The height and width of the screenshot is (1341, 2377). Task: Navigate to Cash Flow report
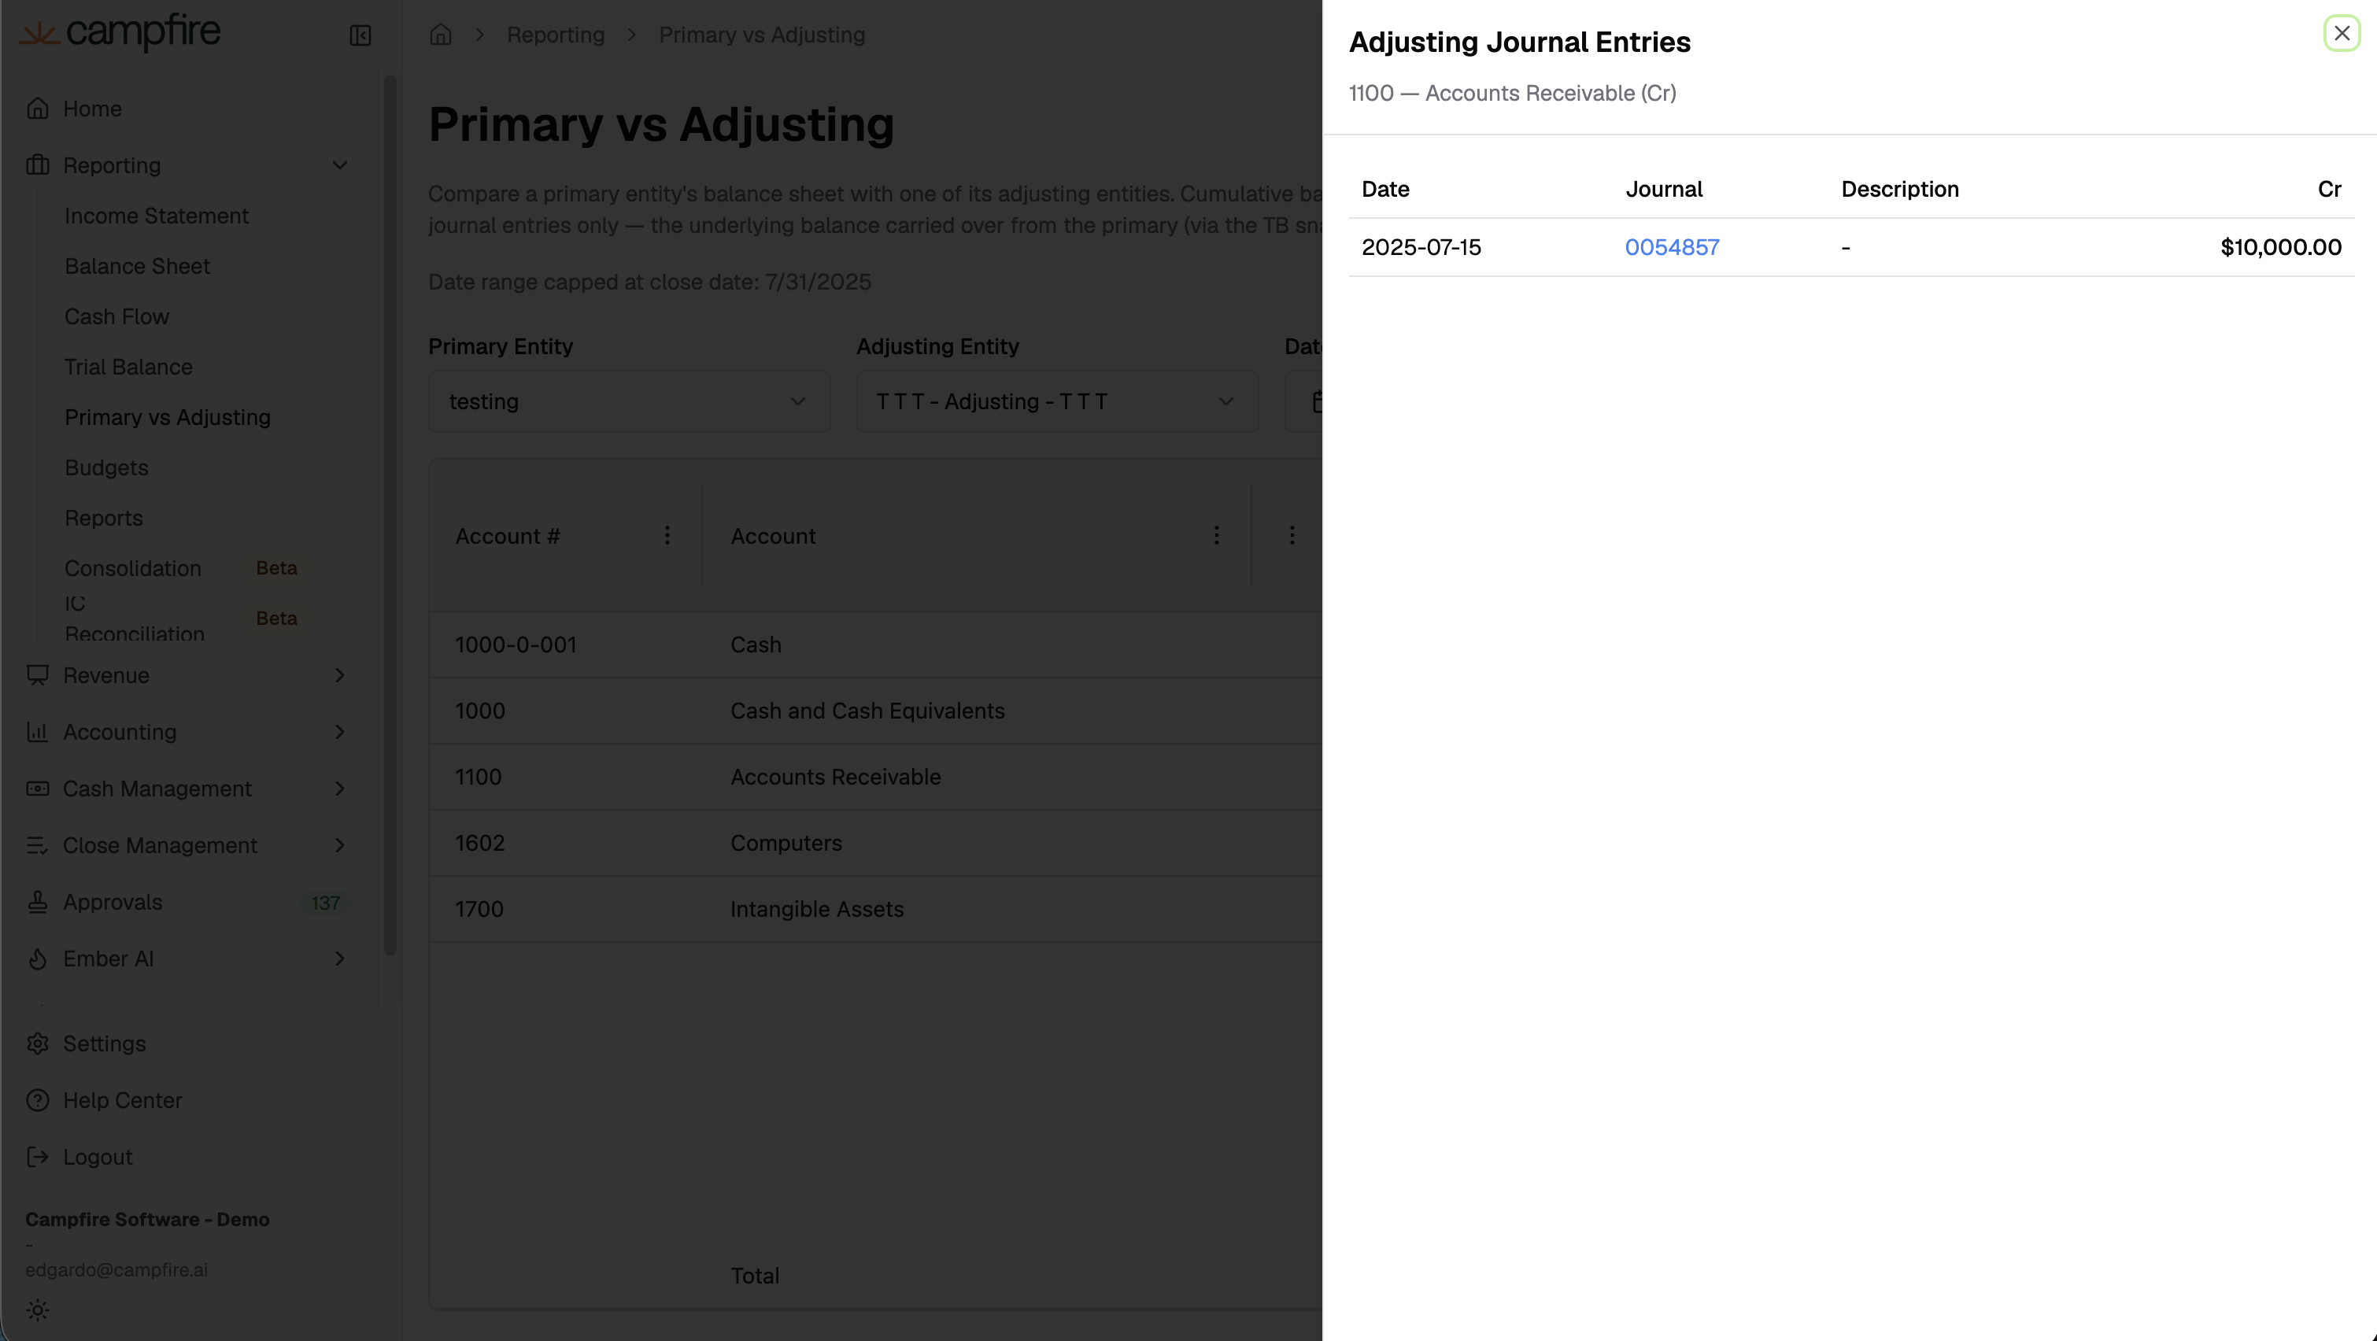pyautogui.click(x=117, y=316)
